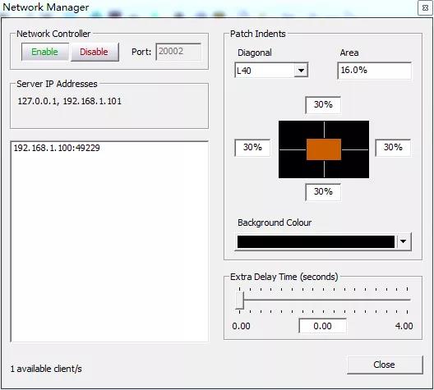Click the left indent 30% field
The width and height of the screenshot is (434, 390).
[252, 148]
